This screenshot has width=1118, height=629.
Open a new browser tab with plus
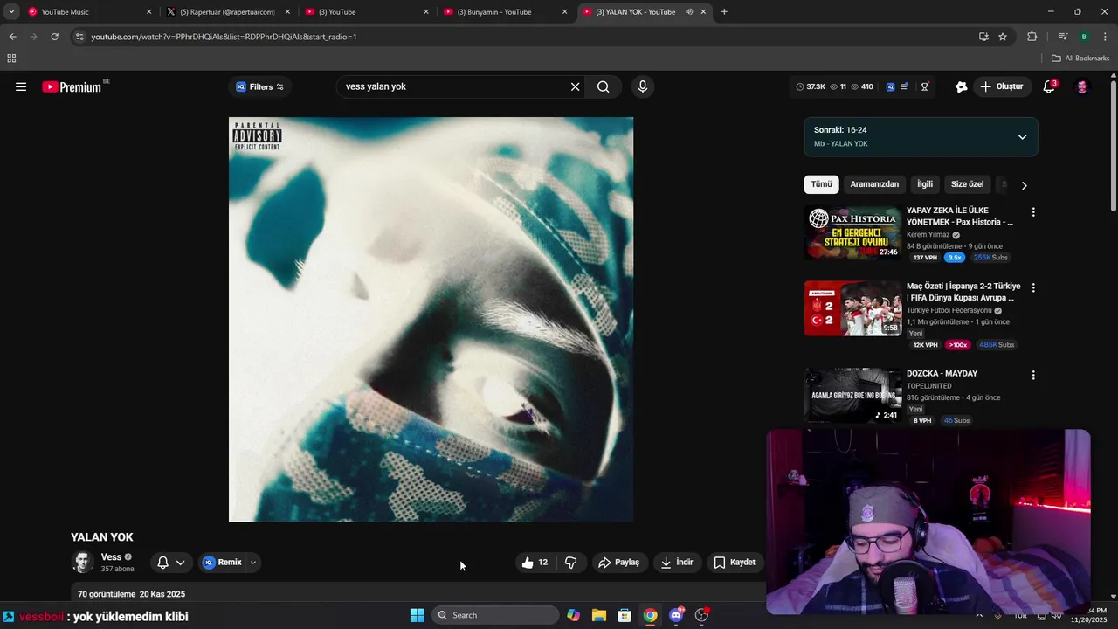click(724, 12)
